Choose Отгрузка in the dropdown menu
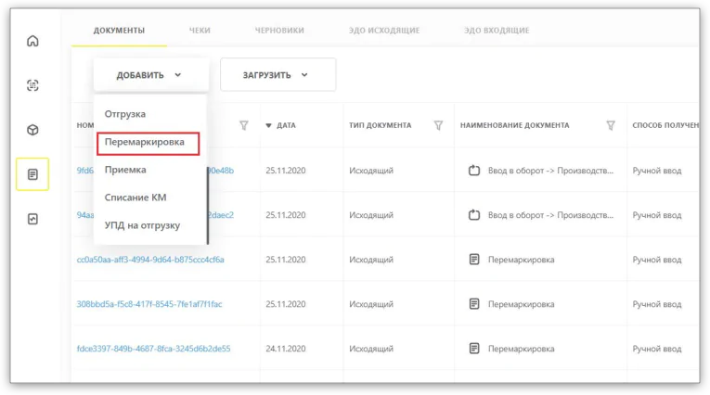This screenshot has height=395, width=710. pos(125,114)
